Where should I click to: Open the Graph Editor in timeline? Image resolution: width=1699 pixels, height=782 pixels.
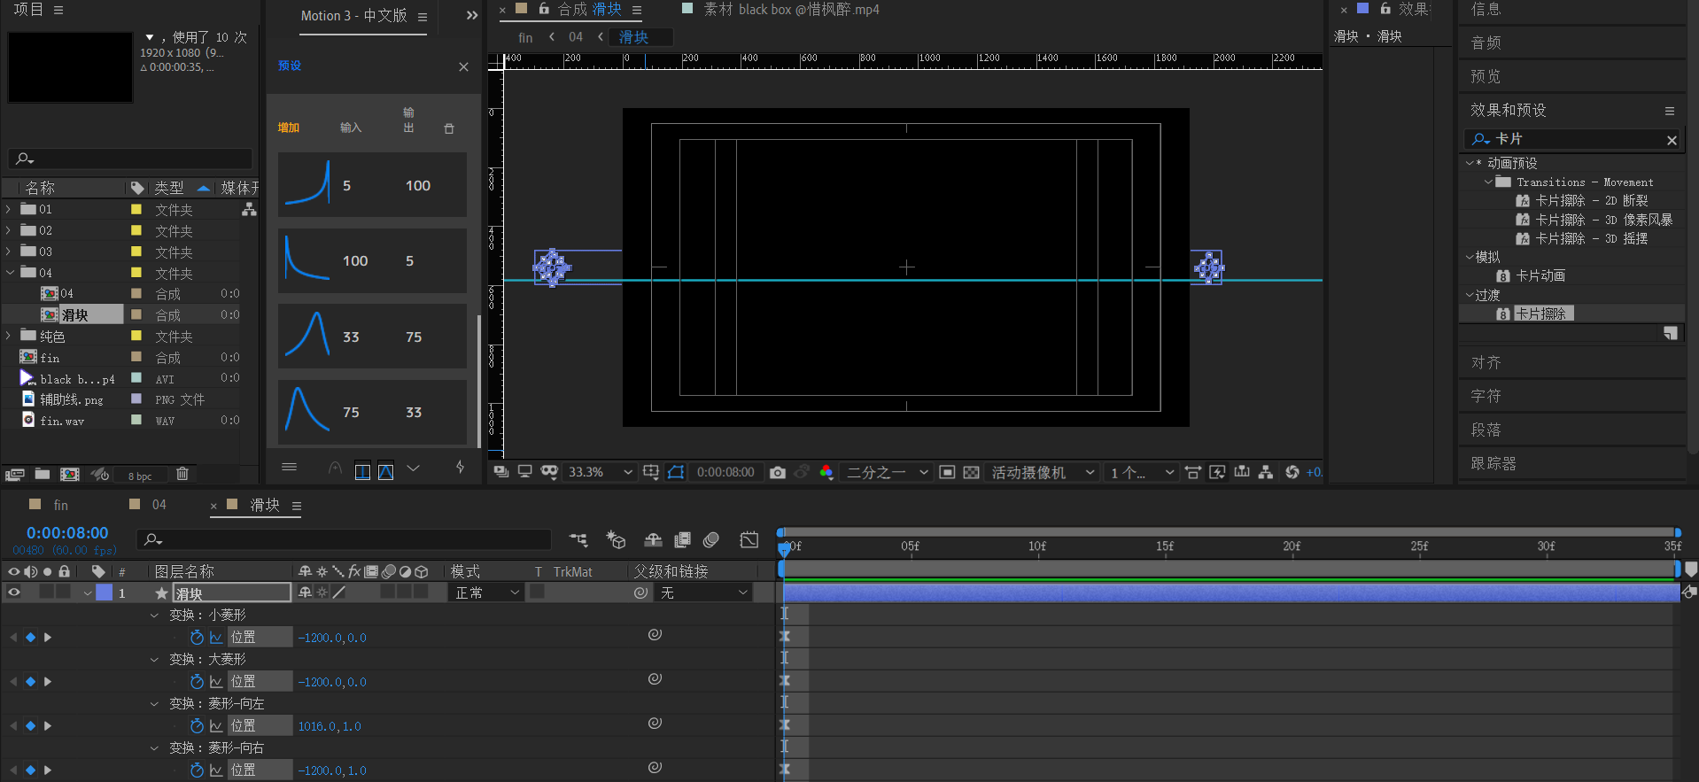tap(749, 539)
